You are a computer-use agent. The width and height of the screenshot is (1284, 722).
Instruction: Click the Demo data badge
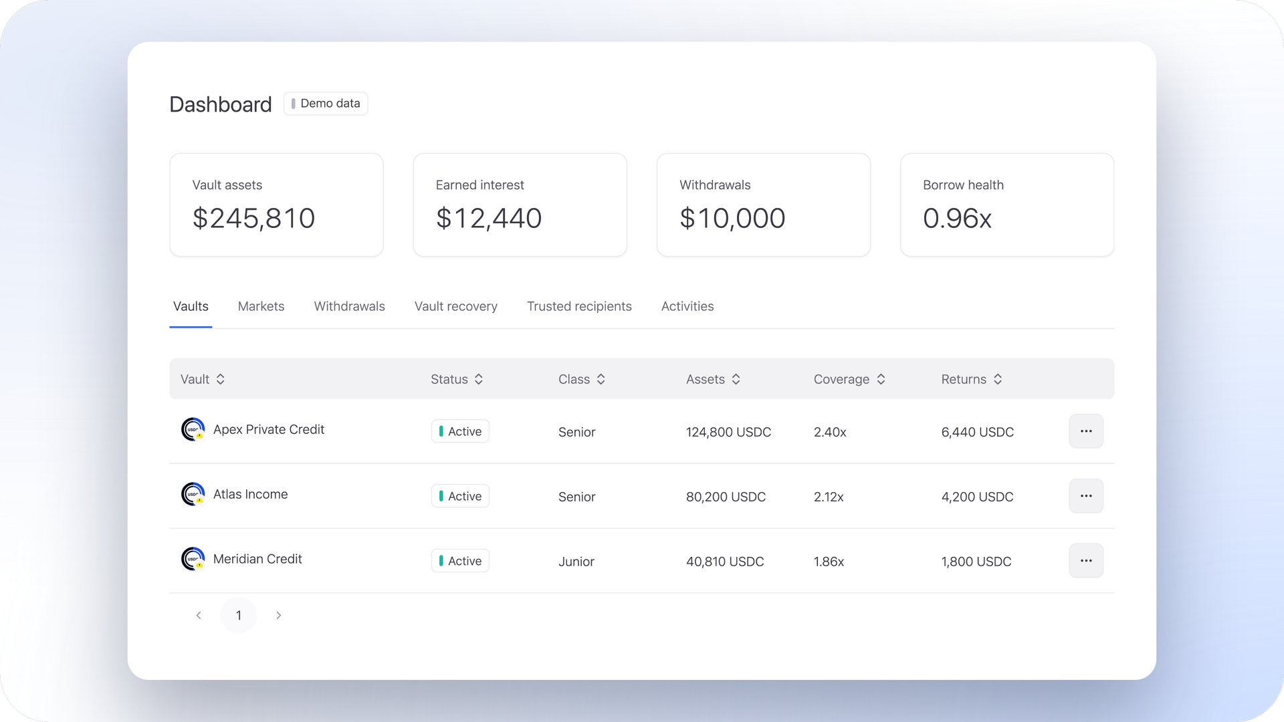pos(326,104)
